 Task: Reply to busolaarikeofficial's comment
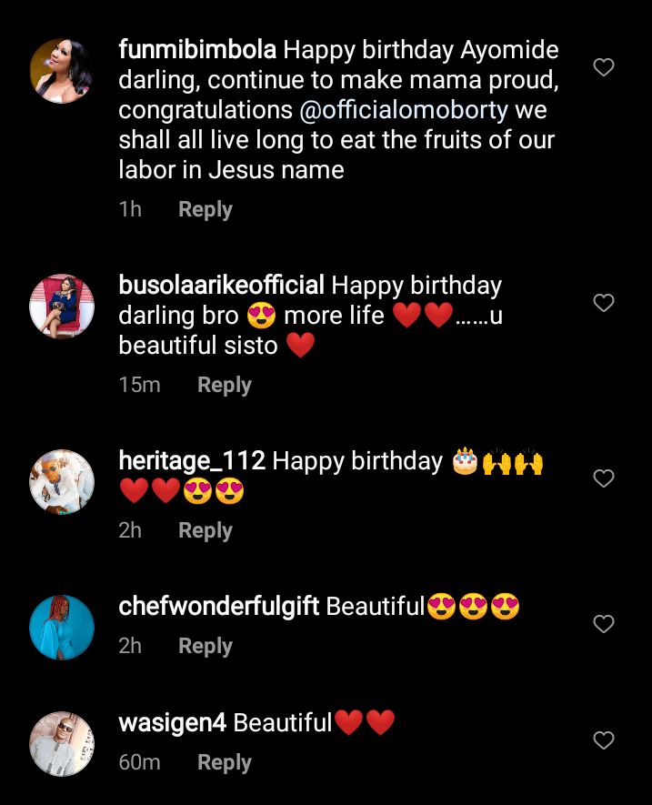(224, 385)
